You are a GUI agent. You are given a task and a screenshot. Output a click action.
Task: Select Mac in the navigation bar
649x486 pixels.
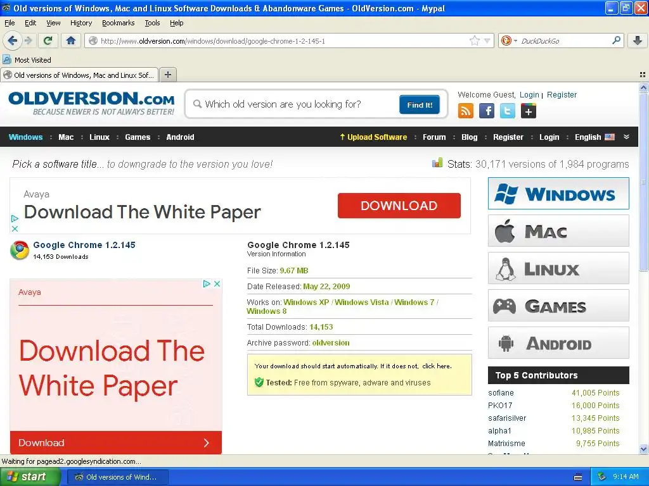click(x=66, y=137)
